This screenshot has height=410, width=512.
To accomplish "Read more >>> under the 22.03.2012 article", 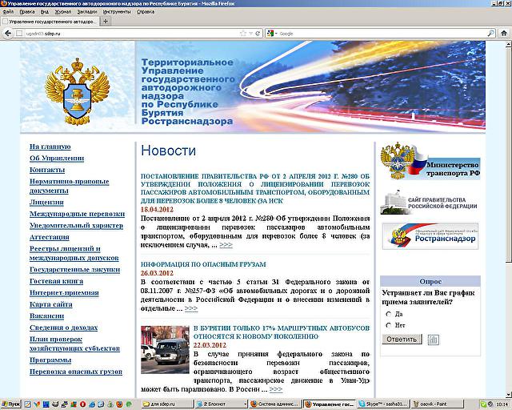I will tap(276, 389).
